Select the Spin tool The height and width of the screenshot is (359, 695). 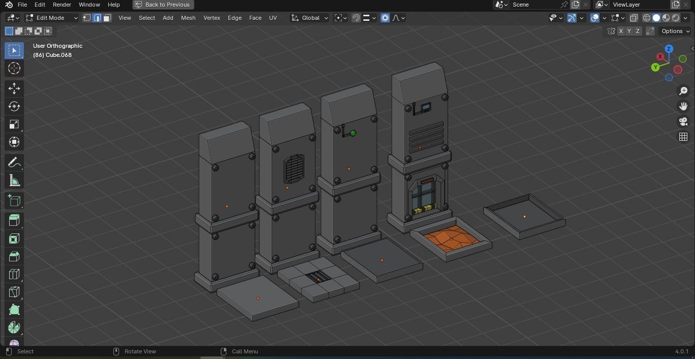(14, 327)
